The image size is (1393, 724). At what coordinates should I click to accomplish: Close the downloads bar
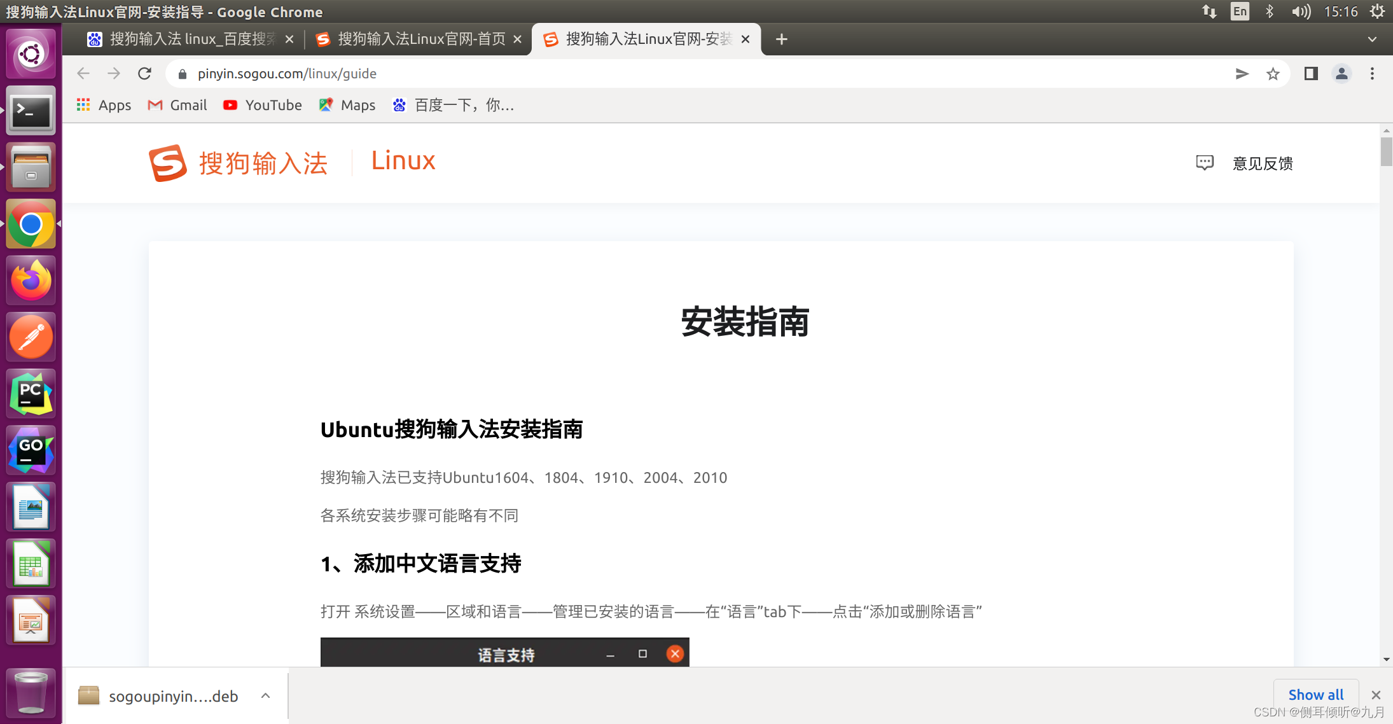click(1376, 695)
